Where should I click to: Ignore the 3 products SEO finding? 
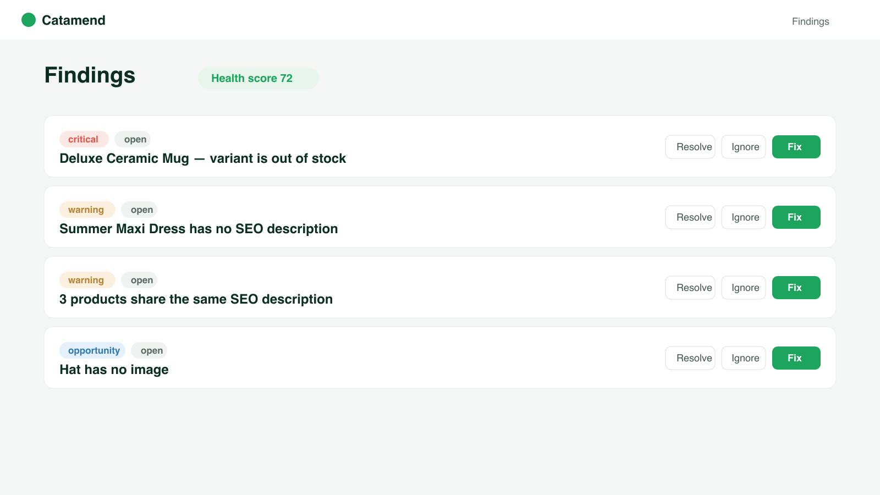(744, 288)
